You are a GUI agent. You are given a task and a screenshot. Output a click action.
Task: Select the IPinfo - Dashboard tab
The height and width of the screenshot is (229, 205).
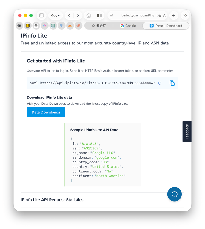(x=166, y=26)
